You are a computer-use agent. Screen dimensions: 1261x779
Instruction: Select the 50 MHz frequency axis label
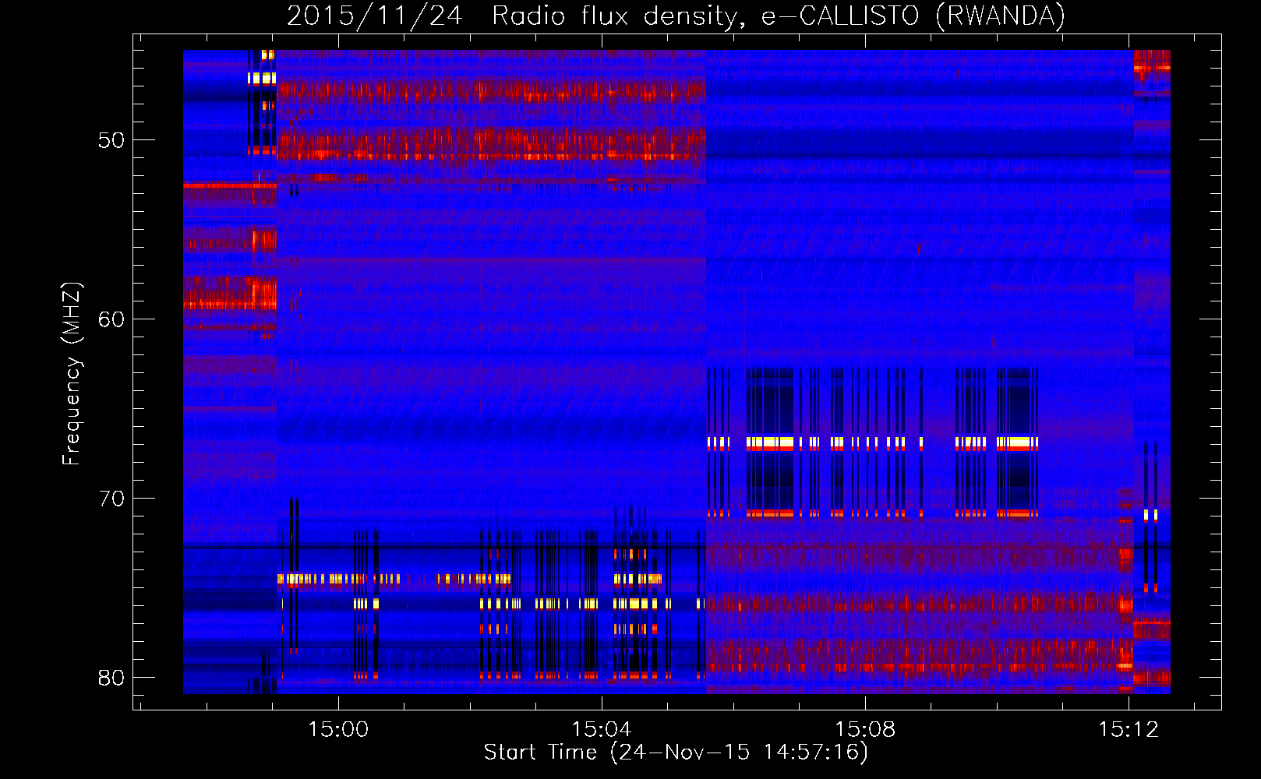click(x=111, y=140)
